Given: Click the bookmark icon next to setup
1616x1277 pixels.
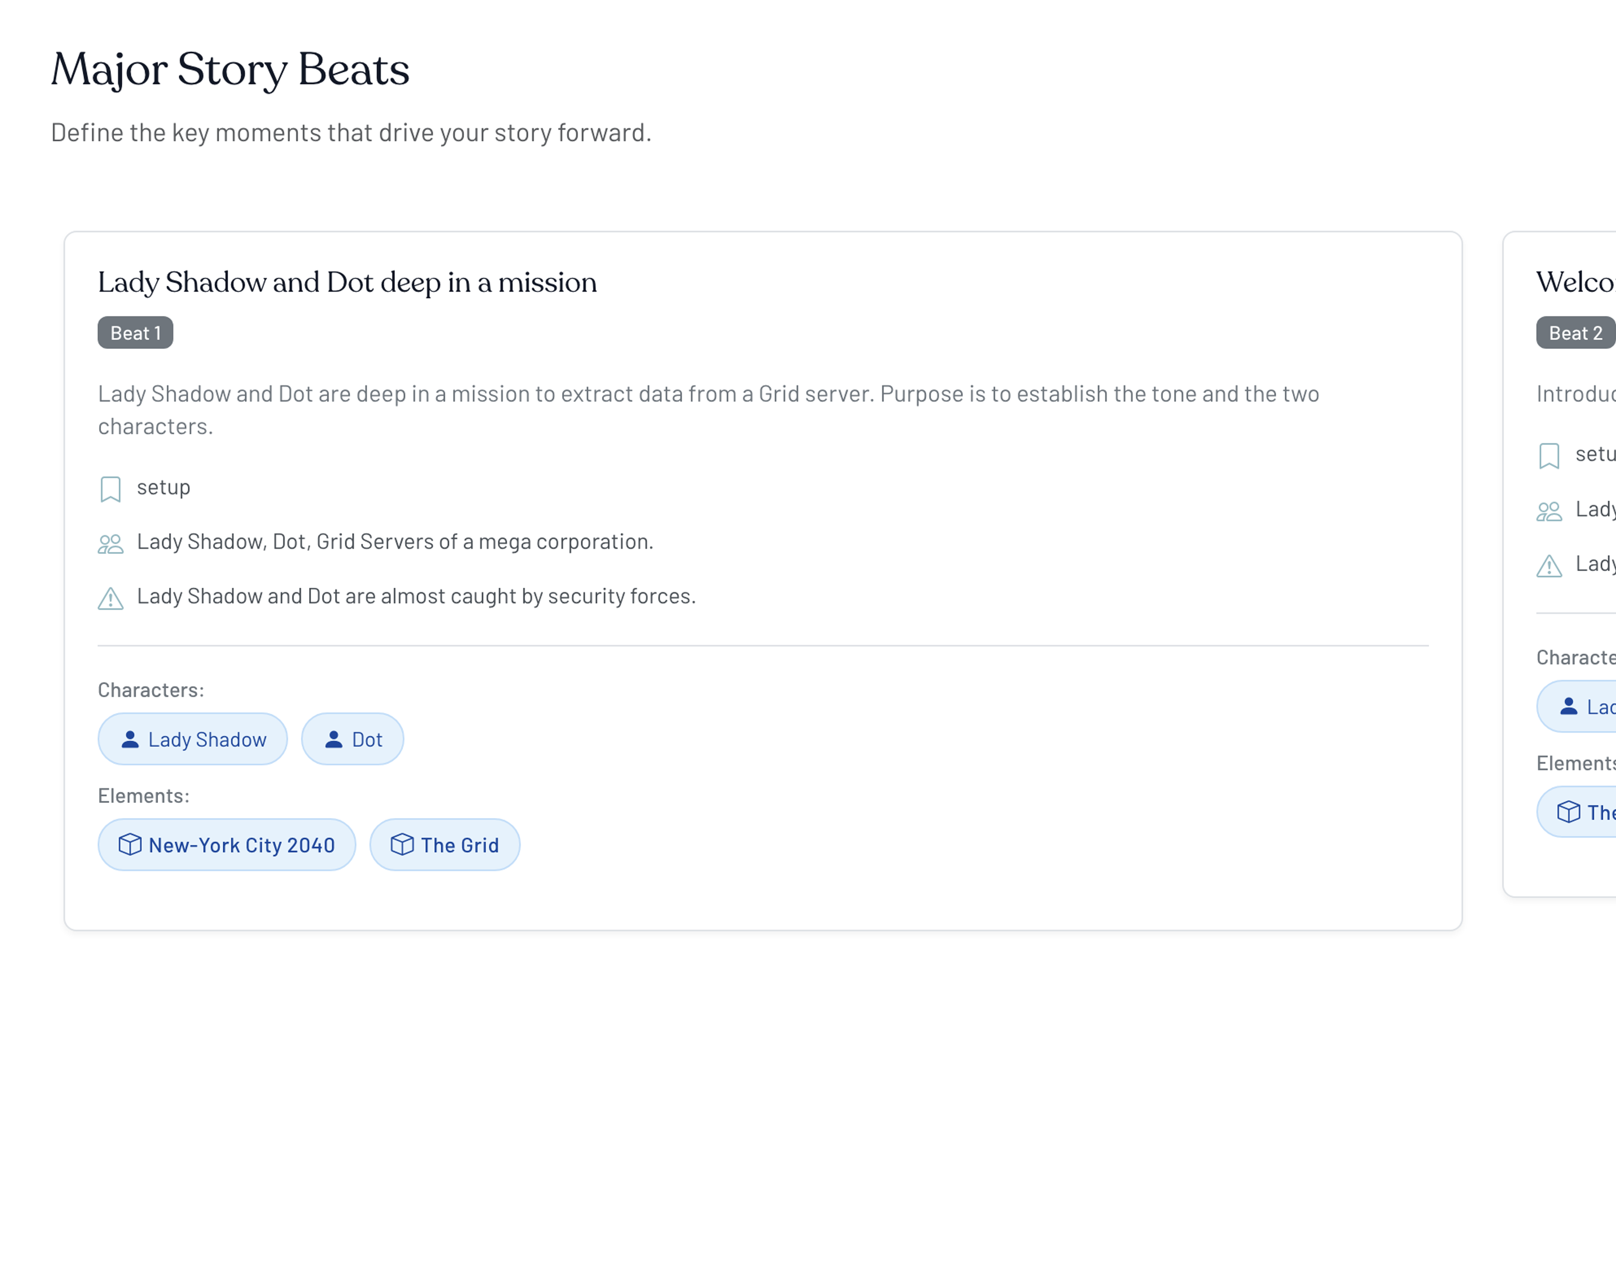Looking at the screenshot, I should [x=111, y=489].
